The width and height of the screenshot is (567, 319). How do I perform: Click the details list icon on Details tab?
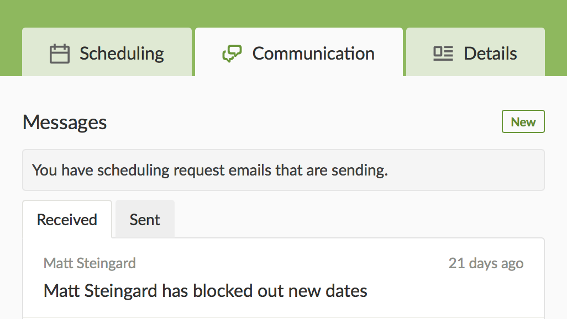[442, 52]
